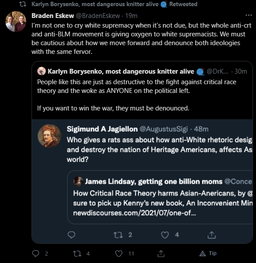This screenshot has height=263, width=256.
Task: Like Braden Eskew's tweet with heart icon
Action: (x=119, y=253)
